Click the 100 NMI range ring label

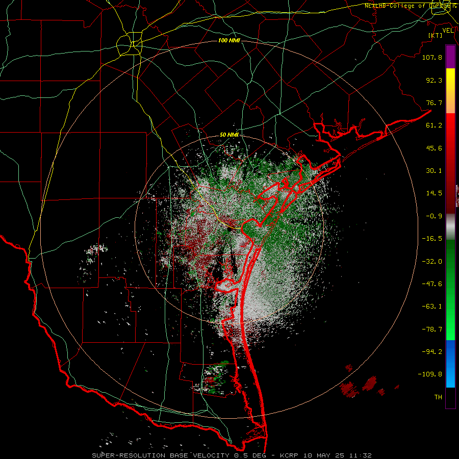[x=229, y=40]
